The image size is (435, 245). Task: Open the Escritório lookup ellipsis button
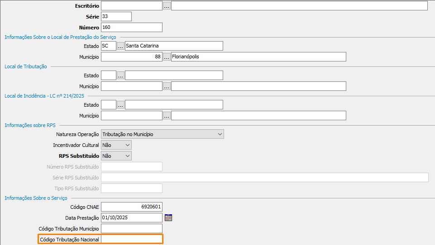(167, 6)
